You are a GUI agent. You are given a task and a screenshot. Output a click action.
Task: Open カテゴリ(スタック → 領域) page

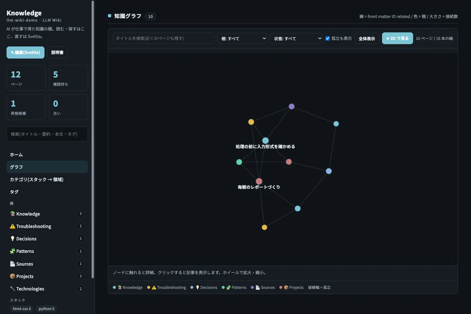(x=47, y=179)
